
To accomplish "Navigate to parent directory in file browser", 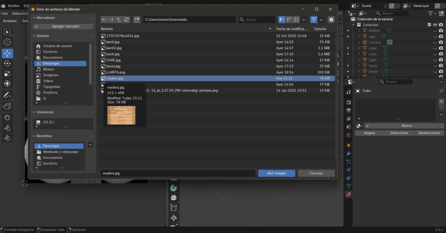I will click(119, 20).
